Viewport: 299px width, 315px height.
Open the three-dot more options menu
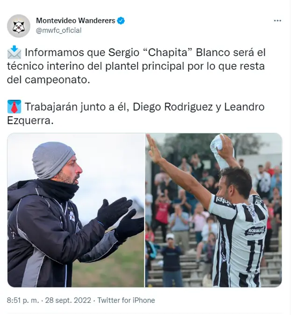coord(278,21)
